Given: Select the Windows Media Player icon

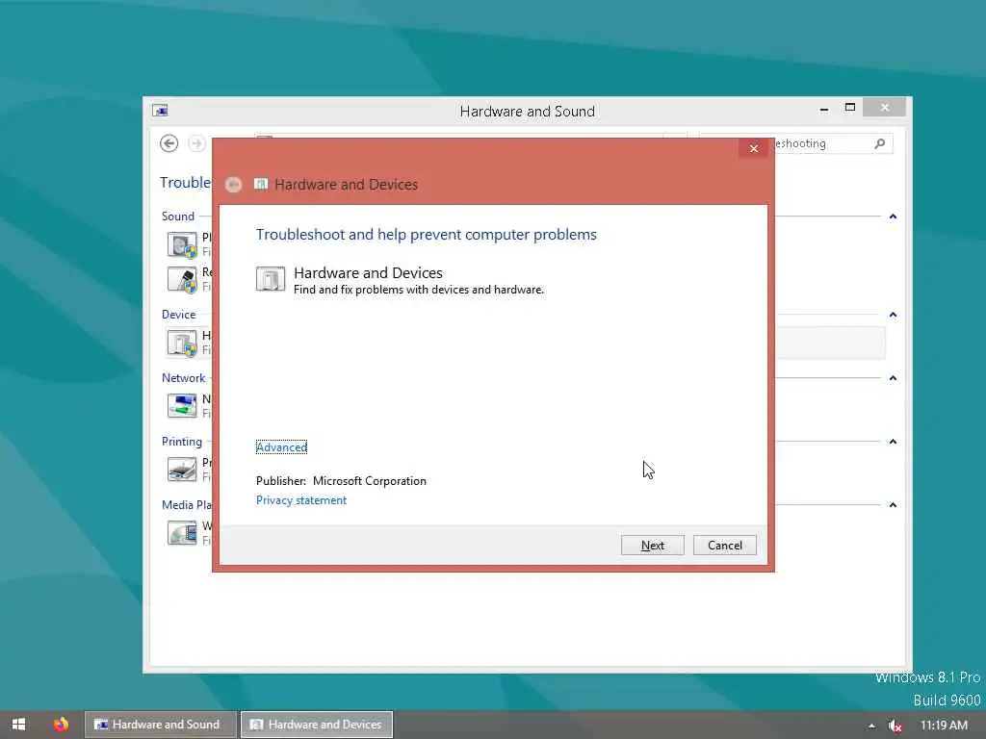Looking at the screenshot, I should pyautogui.click(x=182, y=533).
